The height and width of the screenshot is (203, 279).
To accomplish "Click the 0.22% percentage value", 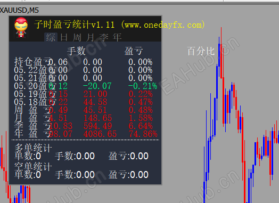I will pos(141,94).
